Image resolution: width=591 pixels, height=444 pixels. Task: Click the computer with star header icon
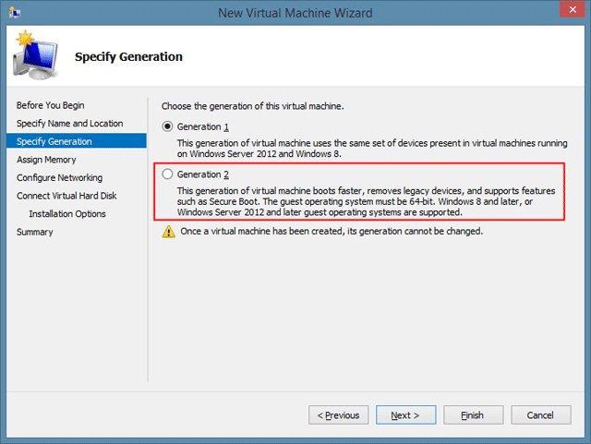pos(36,55)
